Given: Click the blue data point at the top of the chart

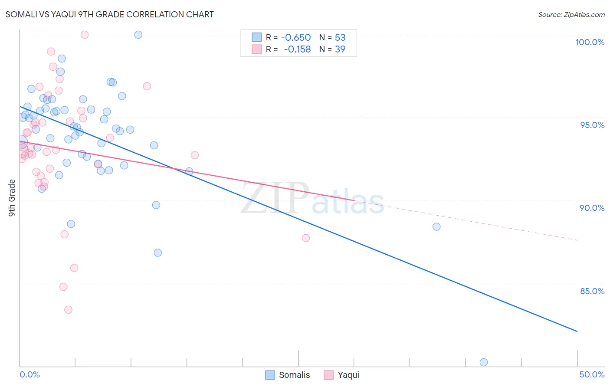Looking at the screenshot, I should tap(138, 35).
